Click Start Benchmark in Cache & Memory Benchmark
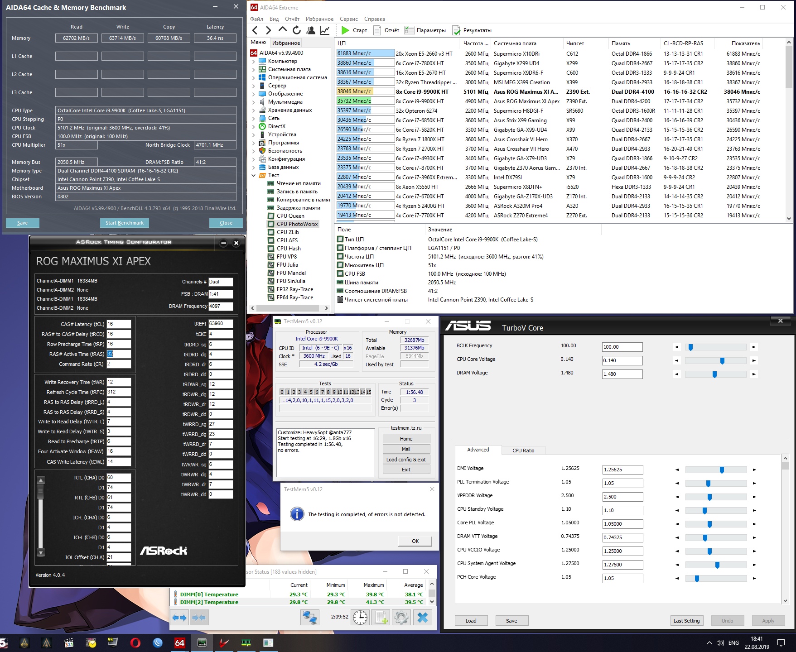 pos(124,223)
